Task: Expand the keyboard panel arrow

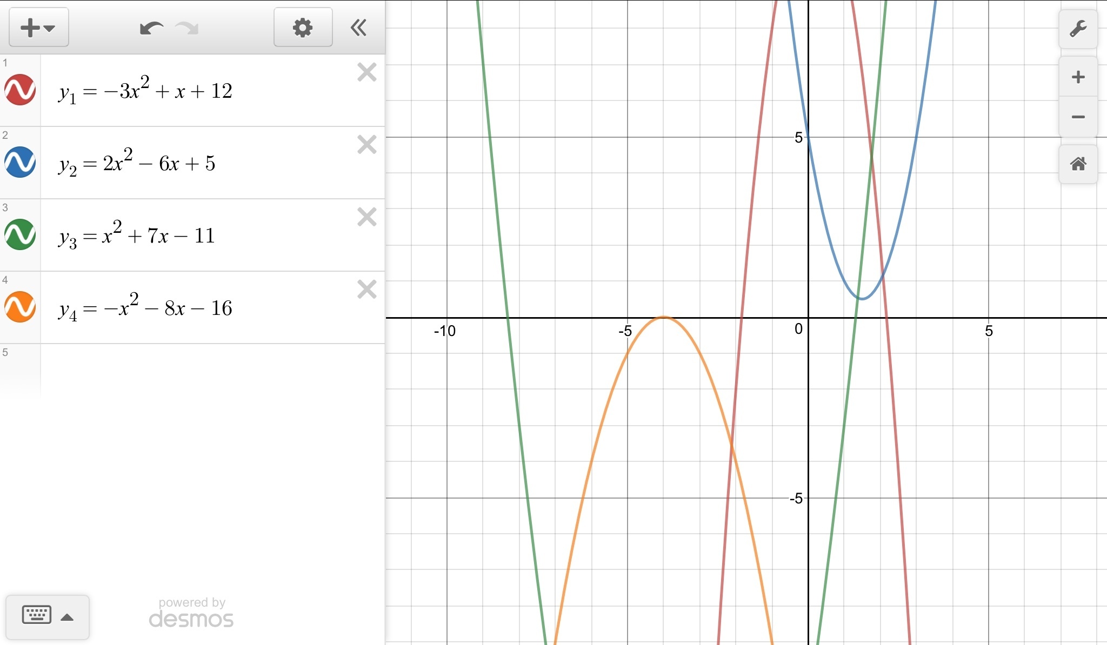Action: click(67, 617)
